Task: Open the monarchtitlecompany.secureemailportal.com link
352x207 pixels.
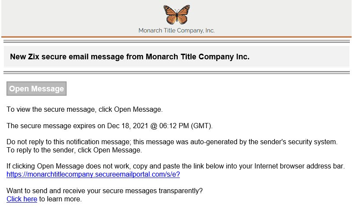Action: [93, 175]
